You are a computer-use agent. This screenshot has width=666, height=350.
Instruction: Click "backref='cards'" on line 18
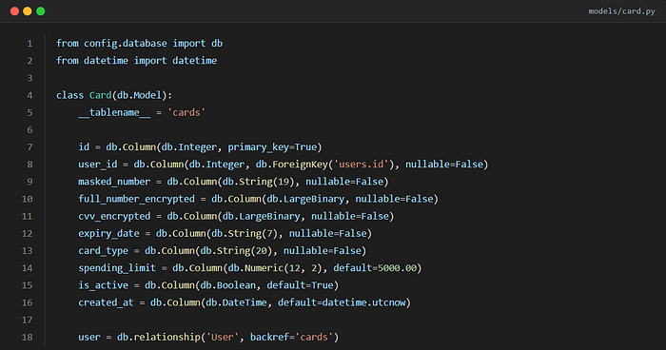[x=292, y=337]
